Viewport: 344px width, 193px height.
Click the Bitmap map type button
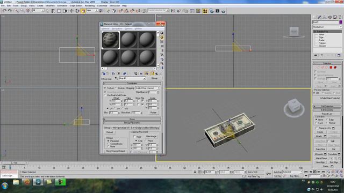154,78
